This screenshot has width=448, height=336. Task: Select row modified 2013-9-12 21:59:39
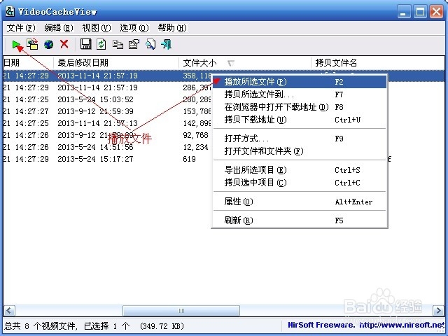coord(107,111)
